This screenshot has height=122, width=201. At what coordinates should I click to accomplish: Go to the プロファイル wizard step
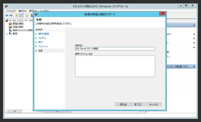point(43,47)
